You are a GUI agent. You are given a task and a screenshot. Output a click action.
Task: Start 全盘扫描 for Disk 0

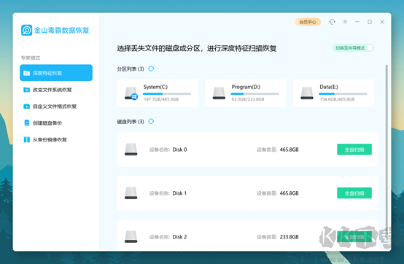point(354,150)
